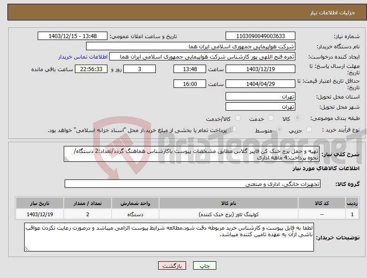Click the price validity time 16:00 field
The height and width of the screenshot is (278, 367).
point(190,84)
